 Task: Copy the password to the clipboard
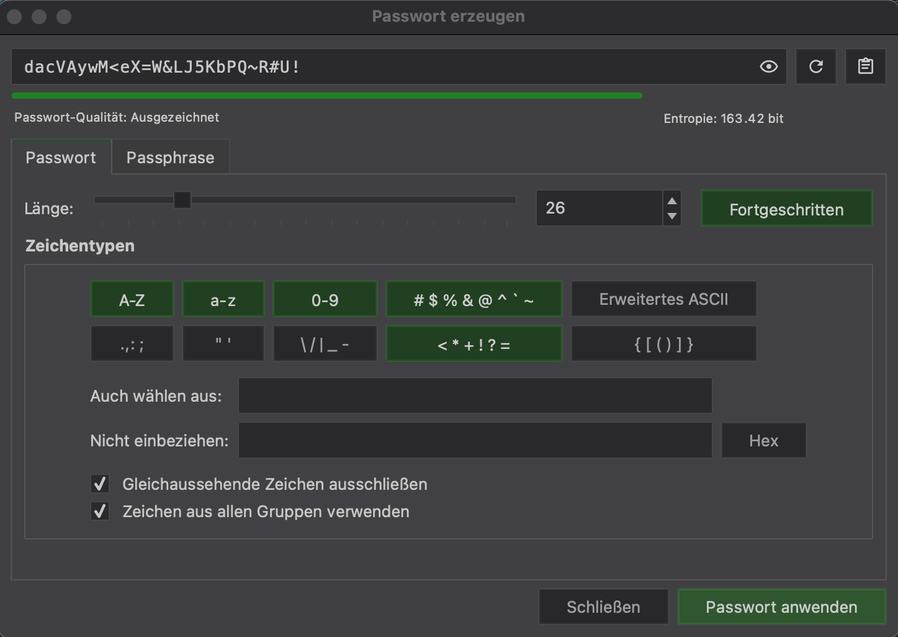[866, 66]
